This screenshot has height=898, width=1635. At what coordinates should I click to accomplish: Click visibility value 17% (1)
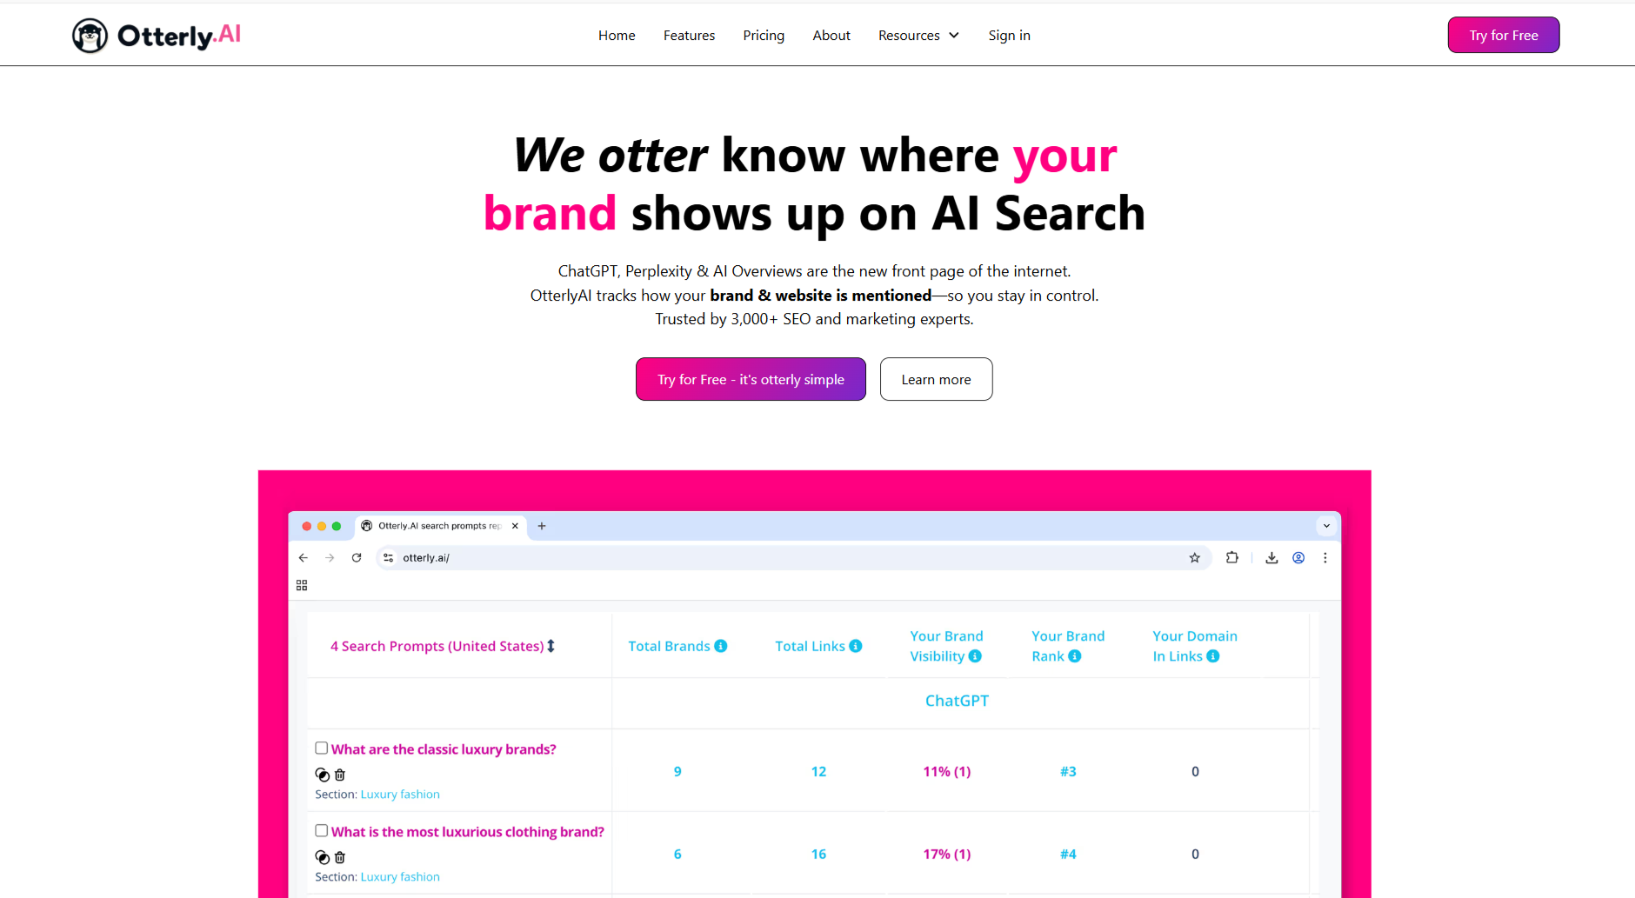(947, 855)
